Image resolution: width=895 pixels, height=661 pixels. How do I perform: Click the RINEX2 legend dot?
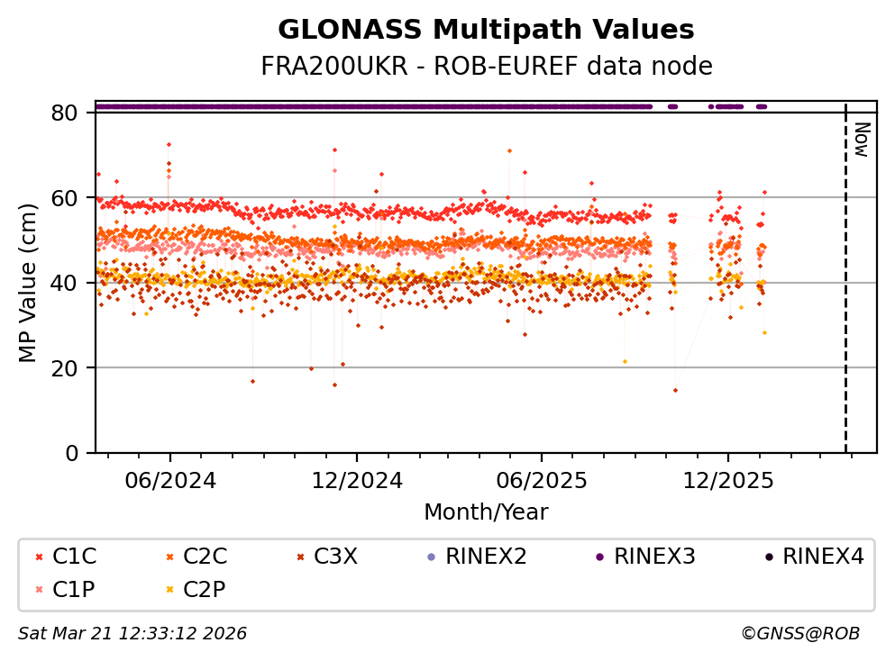(431, 557)
